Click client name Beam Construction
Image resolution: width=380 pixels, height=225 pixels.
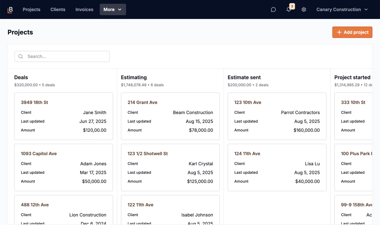pos(193,113)
